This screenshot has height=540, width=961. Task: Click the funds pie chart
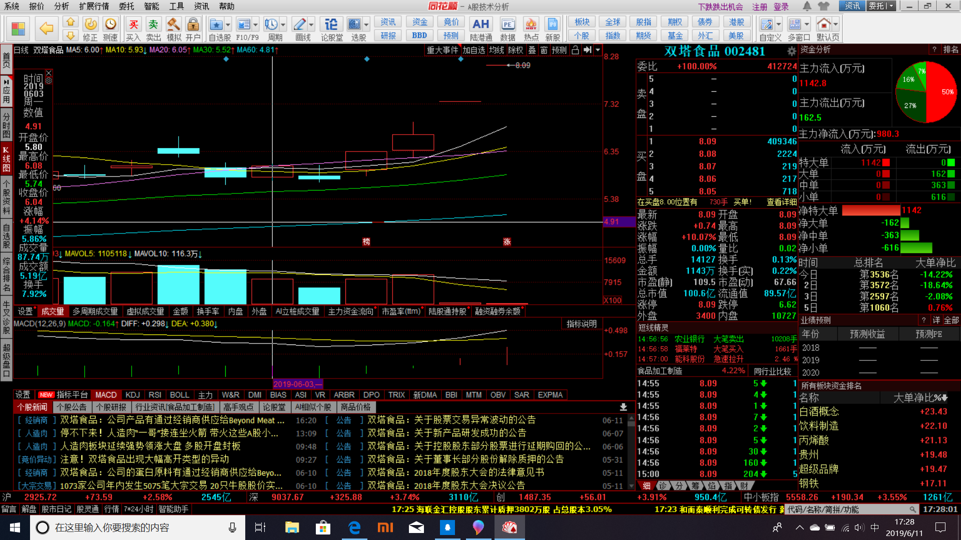coord(926,92)
